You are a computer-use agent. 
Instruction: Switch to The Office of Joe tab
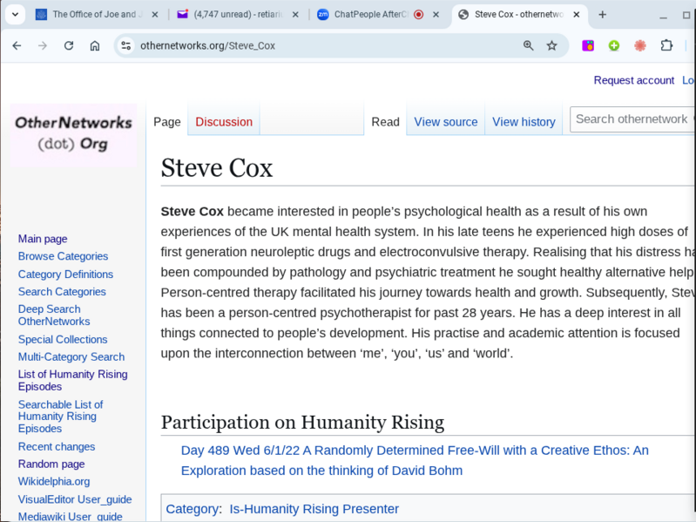[97, 15]
